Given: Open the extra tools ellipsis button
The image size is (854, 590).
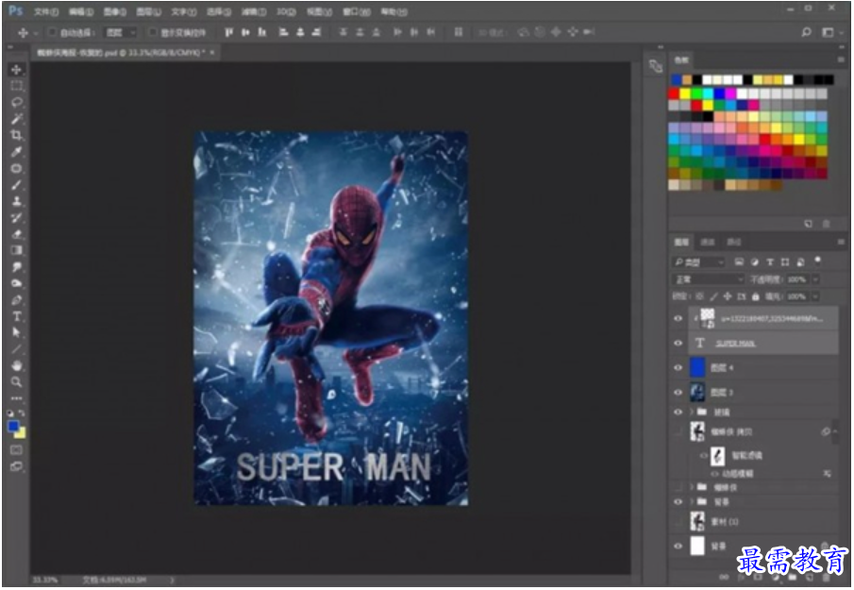Looking at the screenshot, I should click(x=16, y=398).
